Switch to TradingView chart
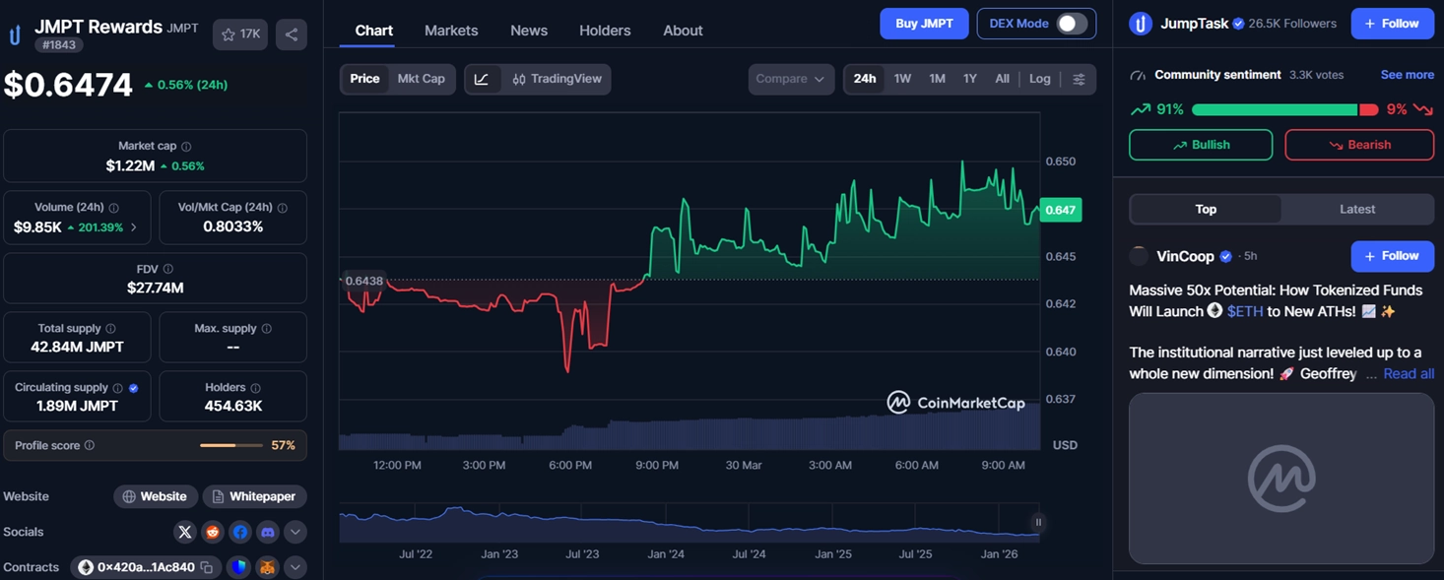The height and width of the screenshot is (580, 1444). click(558, 79)
